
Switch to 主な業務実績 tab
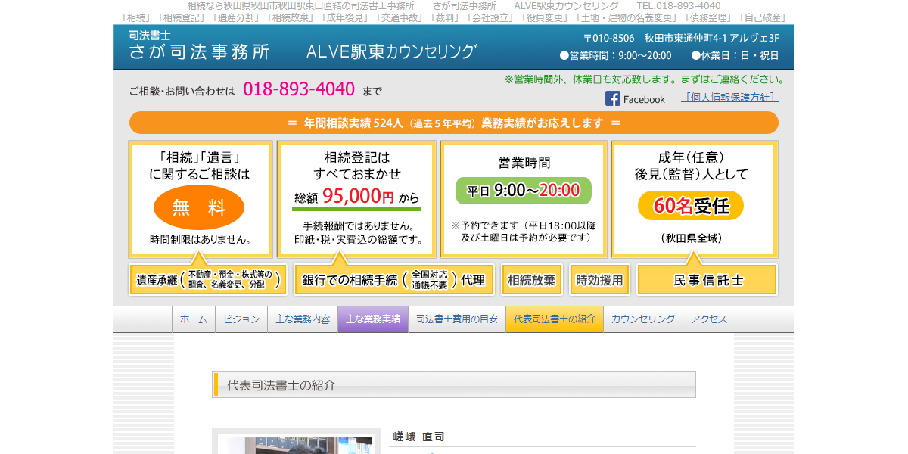point(374,319)
